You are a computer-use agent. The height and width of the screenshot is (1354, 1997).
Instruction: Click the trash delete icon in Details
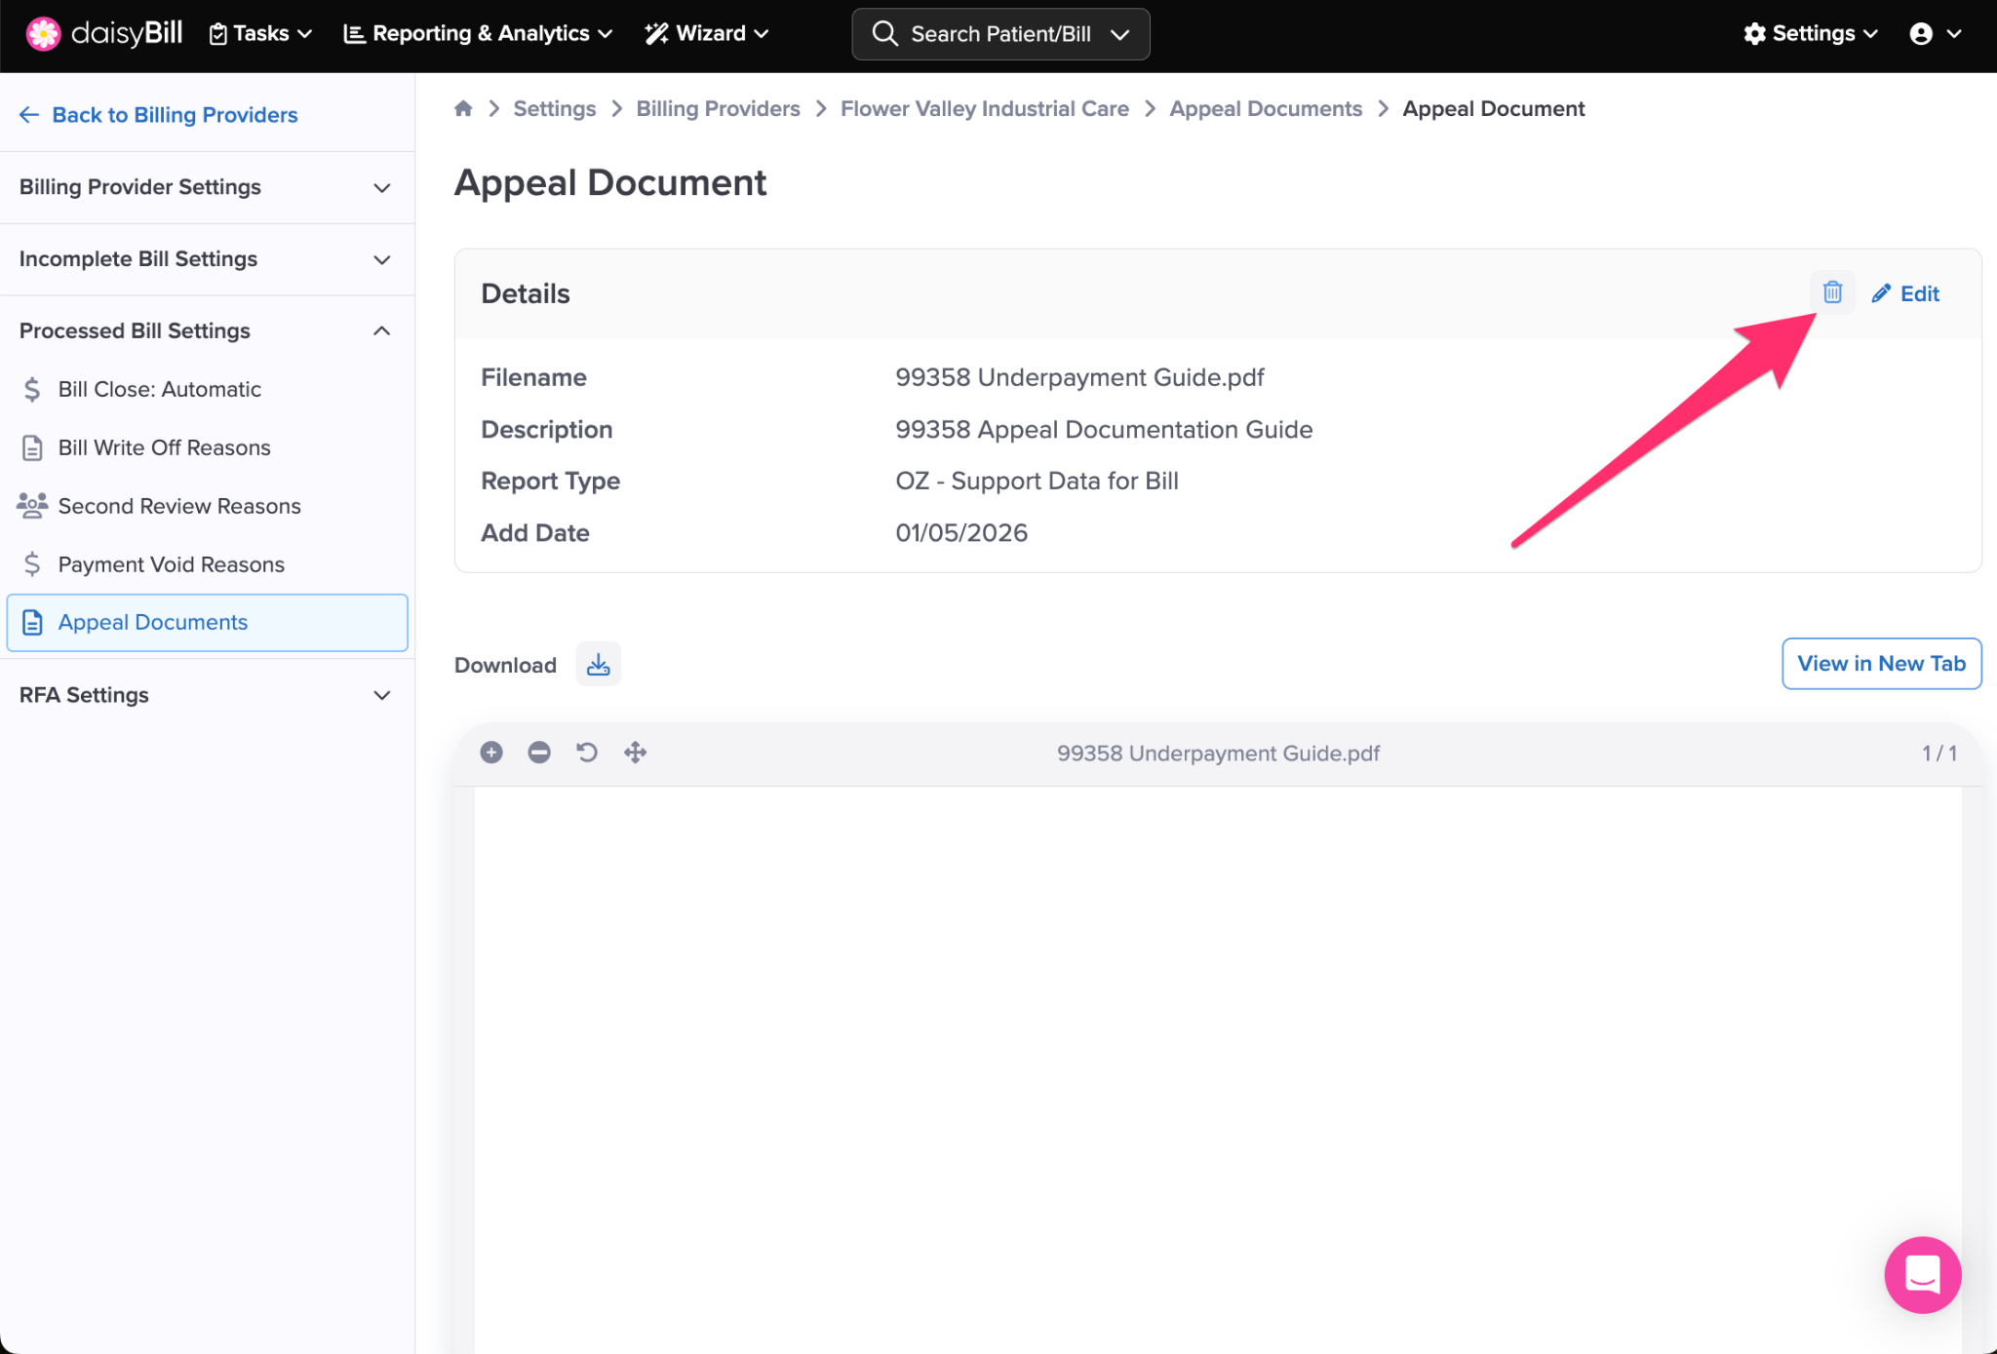click(x=1831, y=292)
